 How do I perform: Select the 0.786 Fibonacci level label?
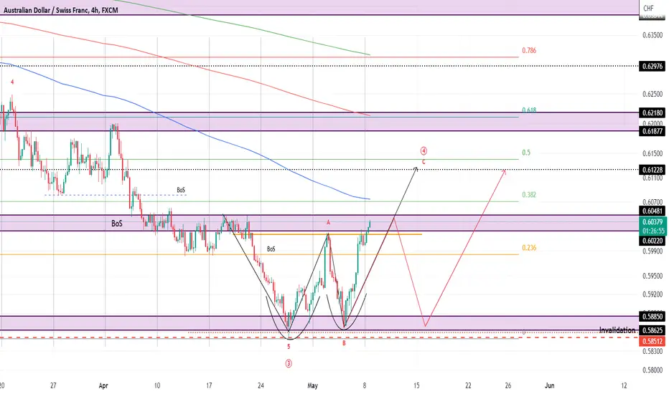pyautogui.click(x=529, y=50)
